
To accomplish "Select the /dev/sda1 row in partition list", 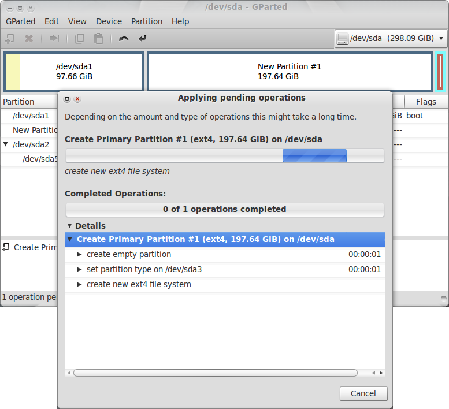I will click(x=29, y=116).
